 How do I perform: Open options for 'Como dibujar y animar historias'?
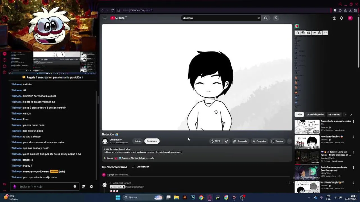tap(354, 121)
